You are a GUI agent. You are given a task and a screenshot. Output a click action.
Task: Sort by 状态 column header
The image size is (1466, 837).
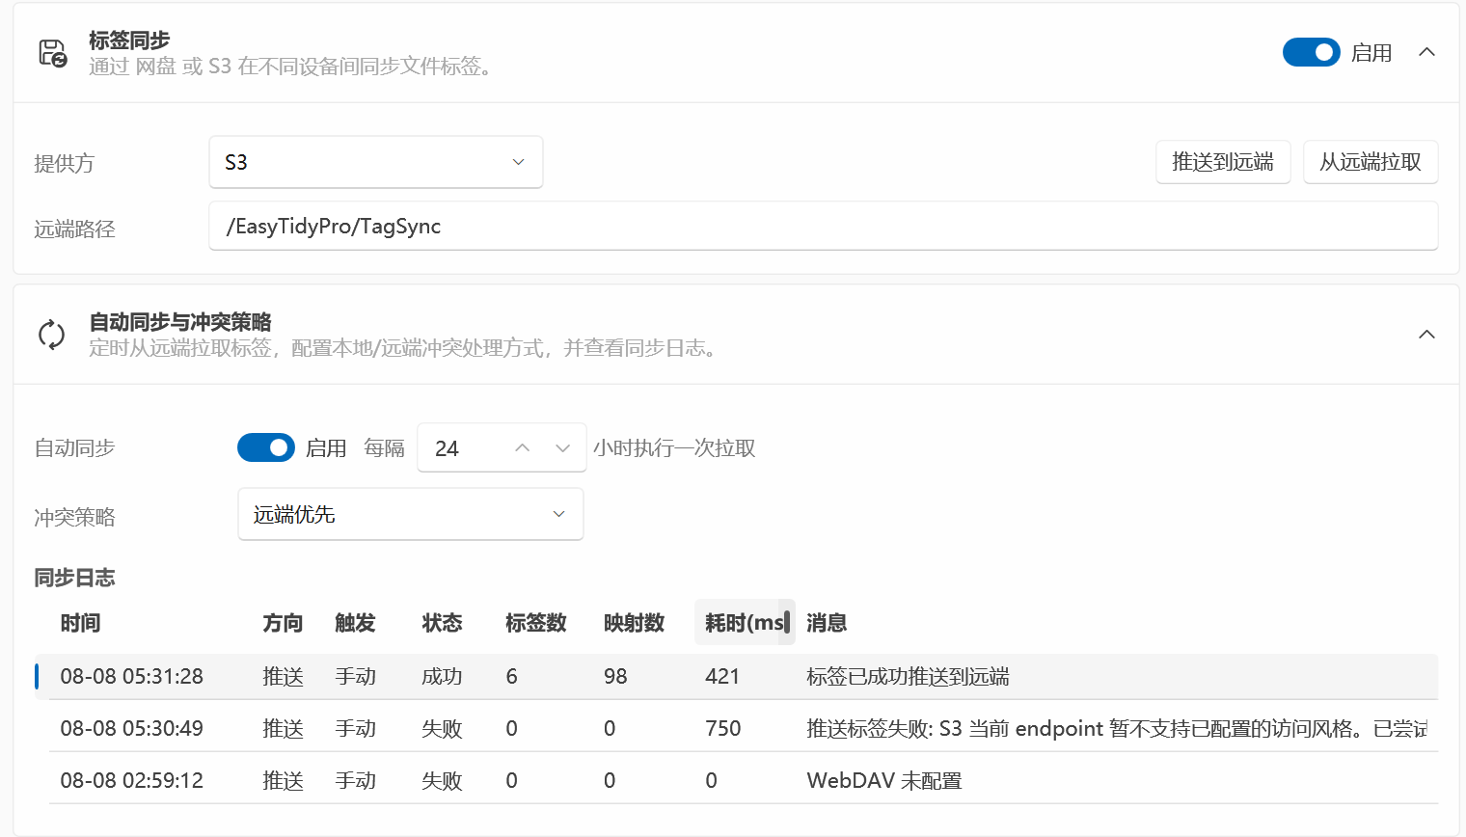(442, 623)
